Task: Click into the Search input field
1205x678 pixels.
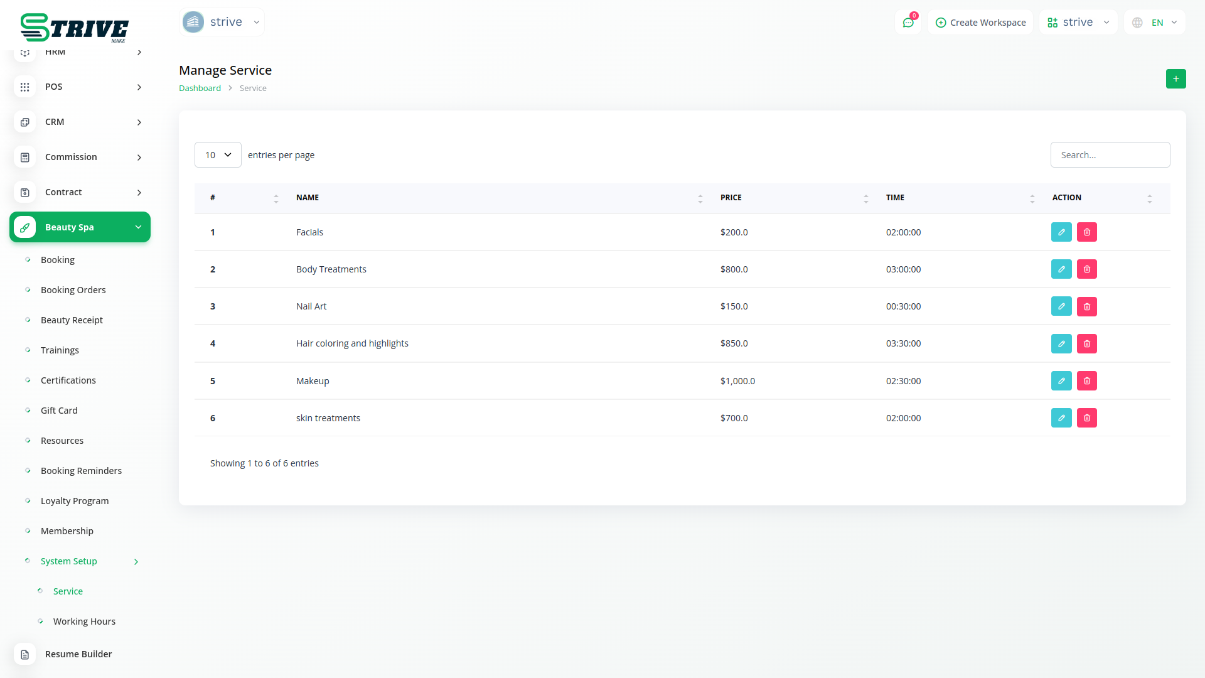Action: tap(1110, 155)
